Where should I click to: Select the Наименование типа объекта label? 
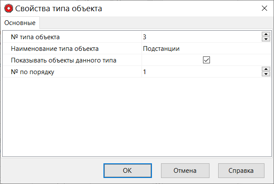(x=55, y=49)
